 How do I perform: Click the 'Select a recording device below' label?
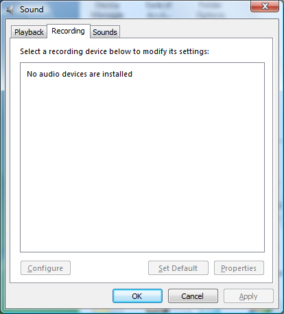click(115, 51)
